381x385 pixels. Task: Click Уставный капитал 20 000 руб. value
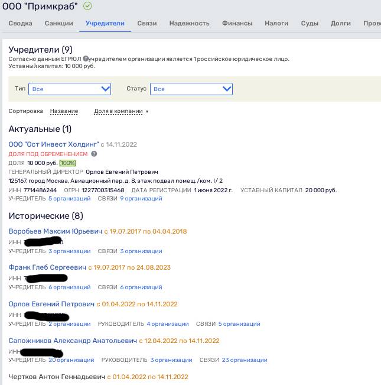(x=321, y=190)
